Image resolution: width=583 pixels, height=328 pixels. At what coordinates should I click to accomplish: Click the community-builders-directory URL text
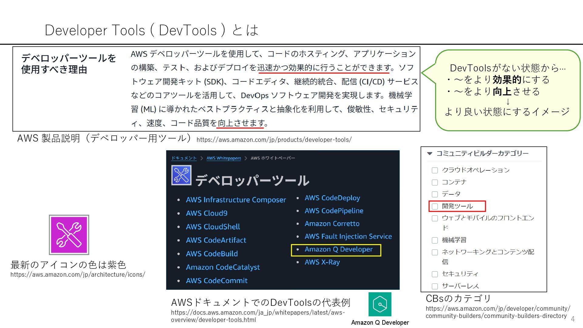498,312
